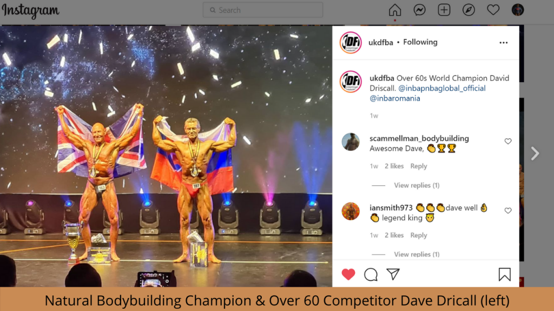Screen dimensions: 554x311
Task: Reply to scammellman_bodybuilding's comment
Action: (x=418, y=166)
